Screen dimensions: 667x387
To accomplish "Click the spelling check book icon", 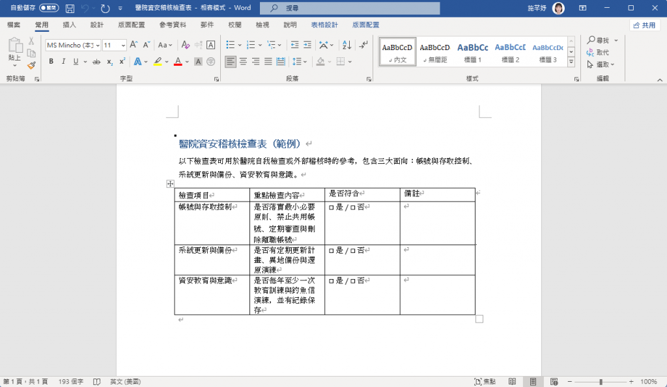I will click(x=96, y=382).
